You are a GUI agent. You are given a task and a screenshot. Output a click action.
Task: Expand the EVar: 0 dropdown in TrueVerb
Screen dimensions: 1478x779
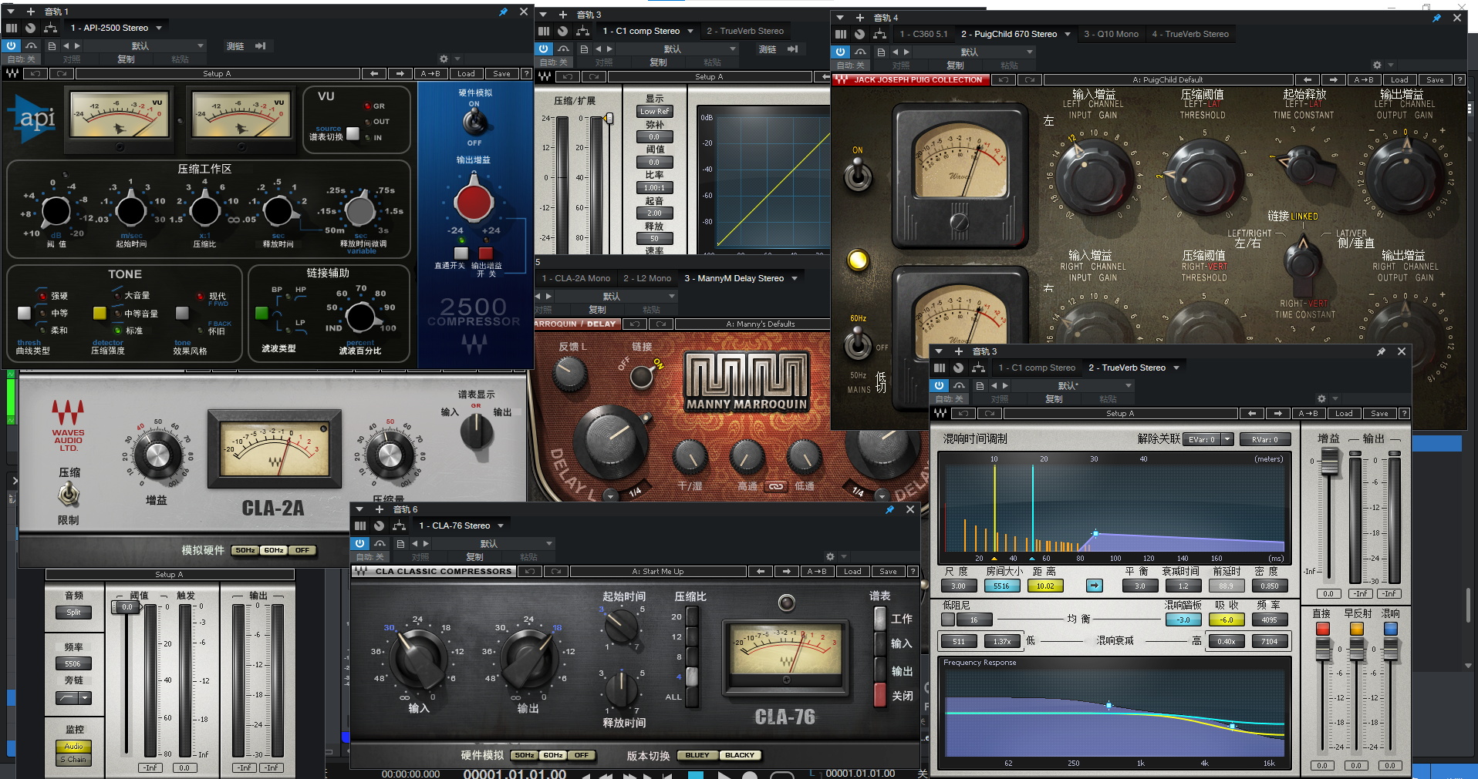coord(1227,439)
